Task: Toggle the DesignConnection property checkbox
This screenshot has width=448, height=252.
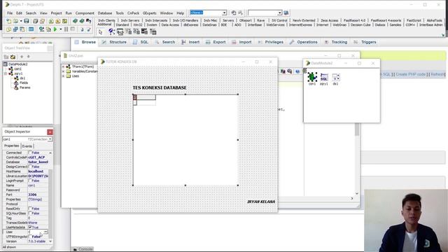Action: click(30, 167)
